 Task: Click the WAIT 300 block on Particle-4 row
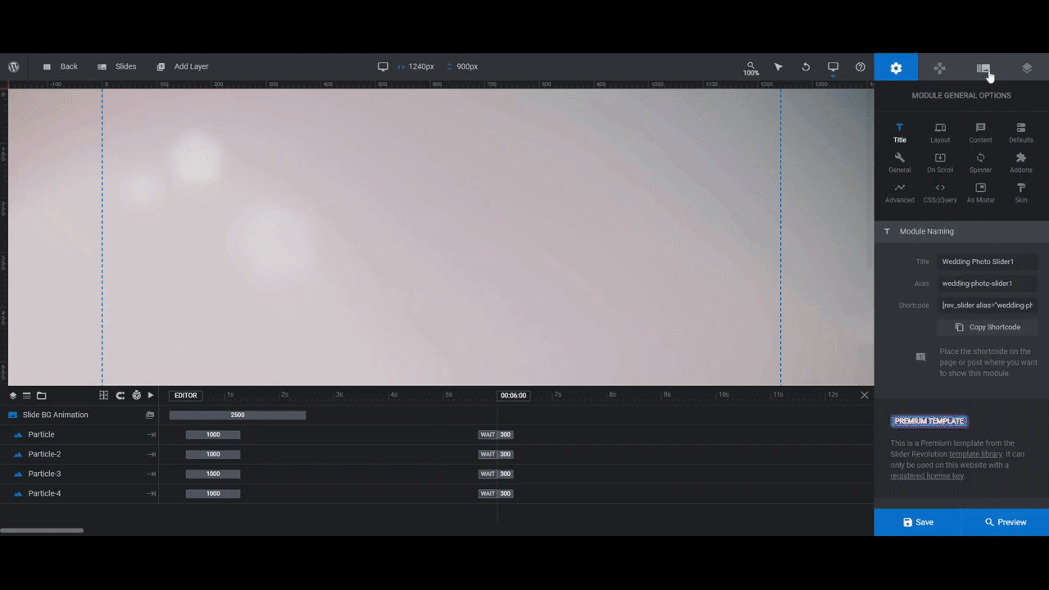pos(496,493)
